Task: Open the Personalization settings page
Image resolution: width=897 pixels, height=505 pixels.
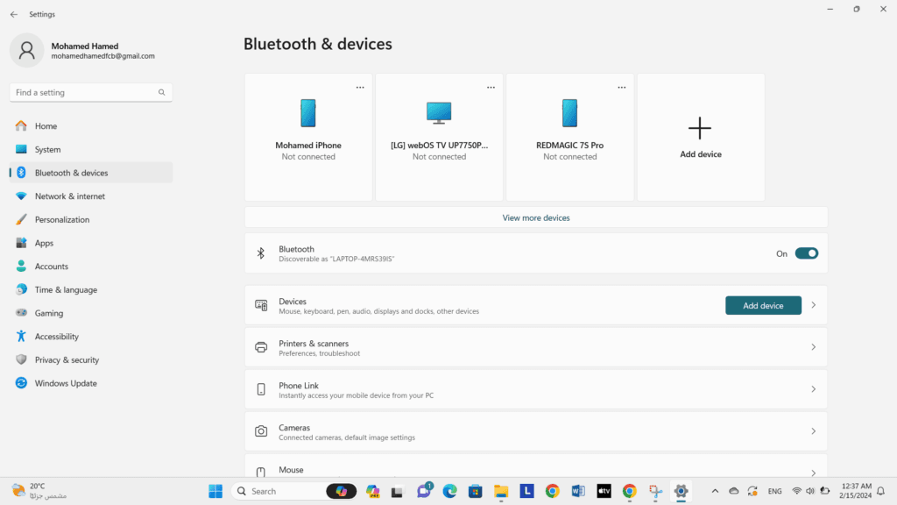Action: pyautogui.click(x=62, y=220)
